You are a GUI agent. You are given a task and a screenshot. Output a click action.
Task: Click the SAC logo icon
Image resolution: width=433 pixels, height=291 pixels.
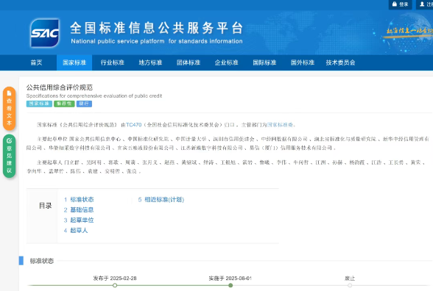45,33
